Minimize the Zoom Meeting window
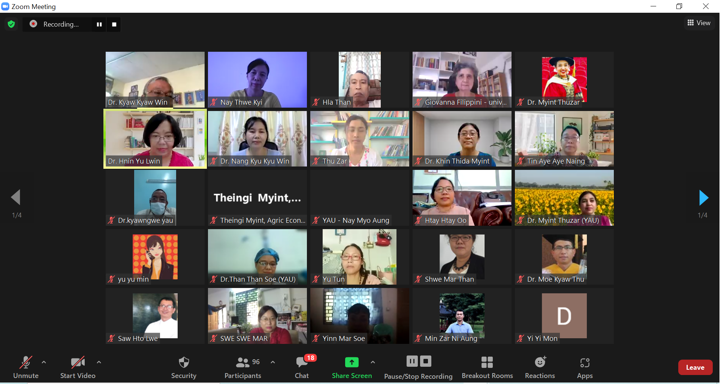 (x=653, y=6)
